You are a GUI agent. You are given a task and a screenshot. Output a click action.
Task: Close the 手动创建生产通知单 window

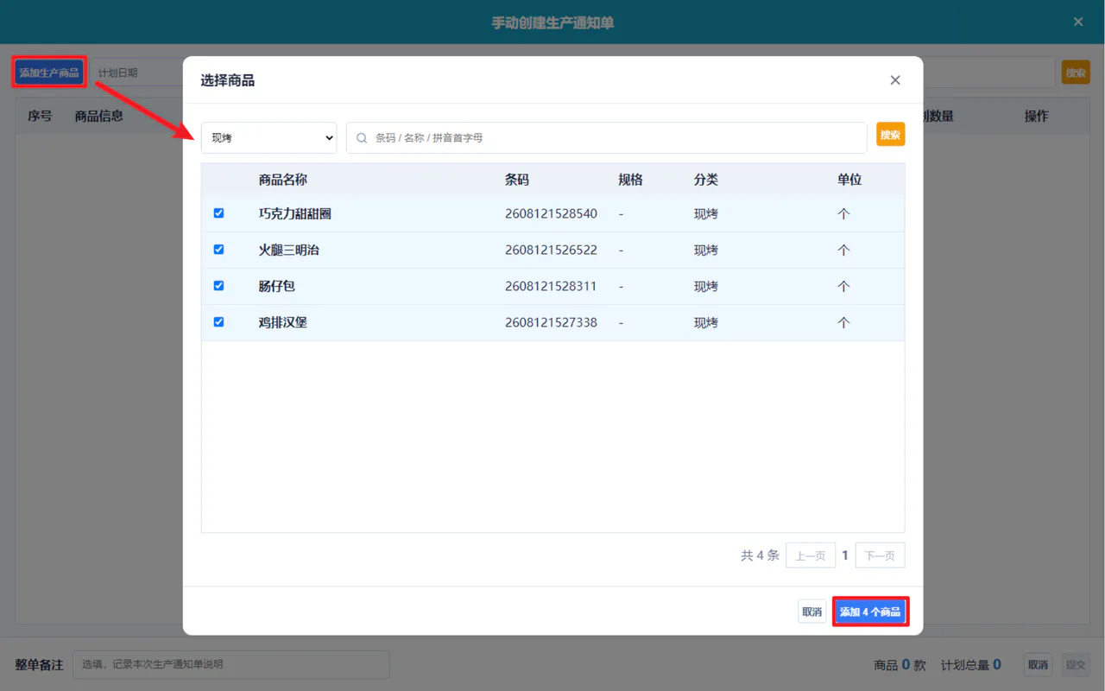pos(1078,22)
